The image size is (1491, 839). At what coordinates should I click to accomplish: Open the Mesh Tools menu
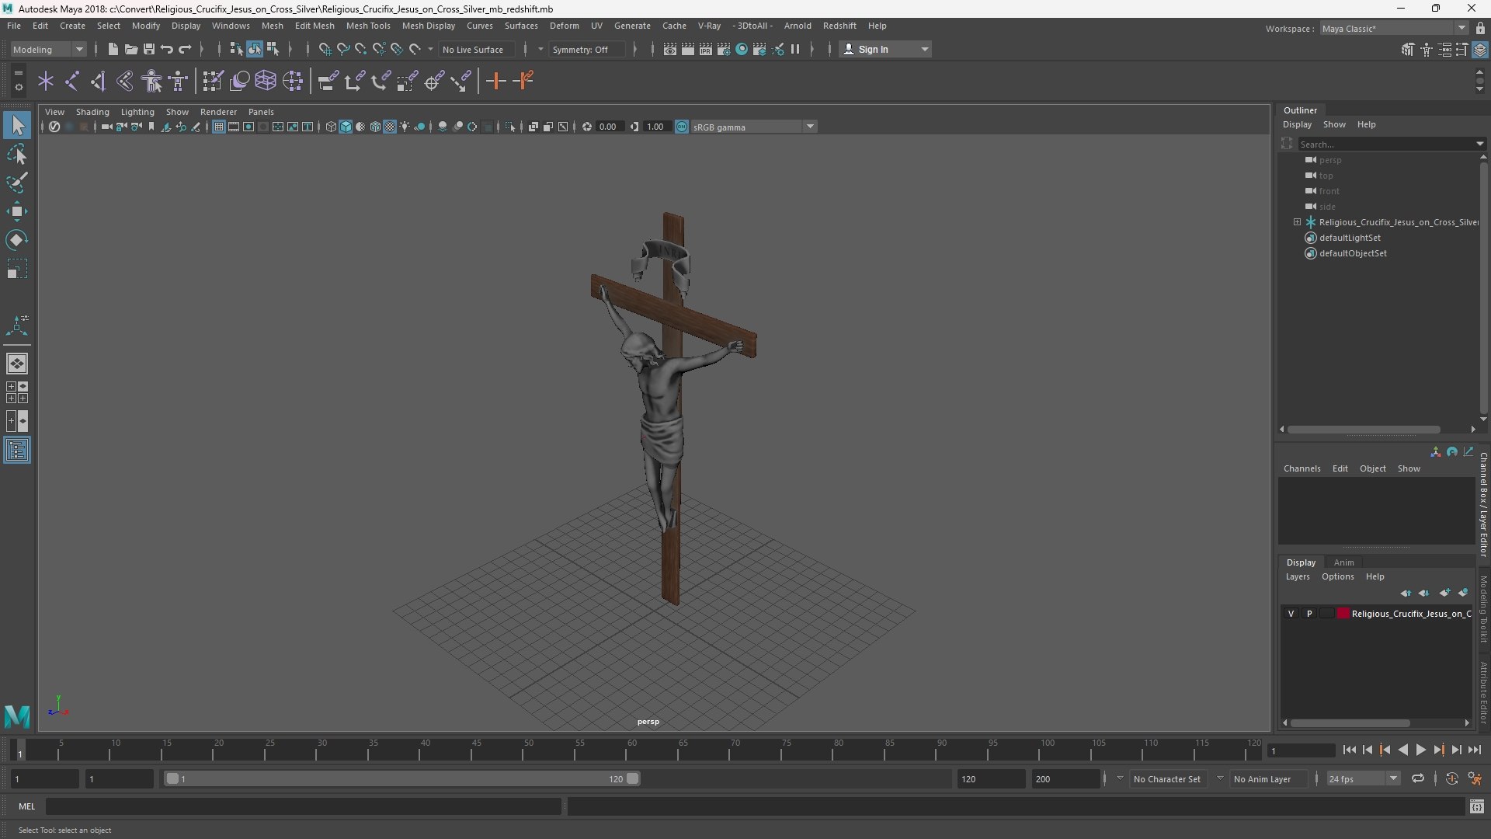368,26
